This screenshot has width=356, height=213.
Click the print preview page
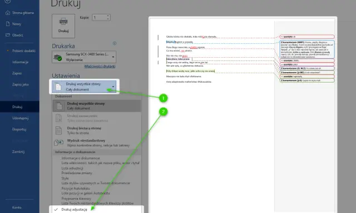[243, 115]
